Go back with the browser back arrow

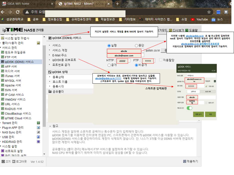tap(3, 12)
